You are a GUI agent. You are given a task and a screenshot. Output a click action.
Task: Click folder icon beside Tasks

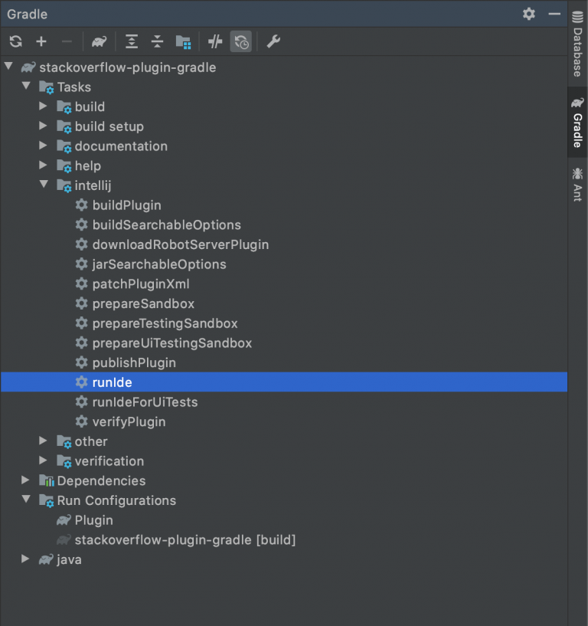coord(46,87)
